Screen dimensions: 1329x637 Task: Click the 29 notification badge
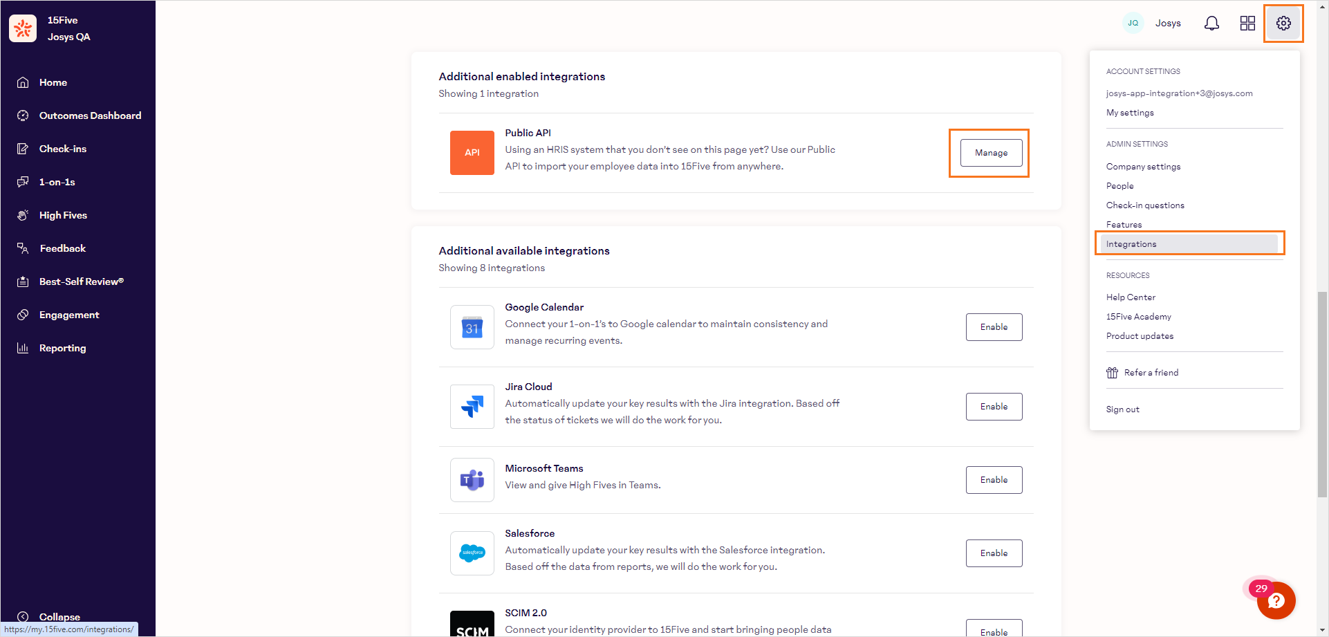[1261, 589]
